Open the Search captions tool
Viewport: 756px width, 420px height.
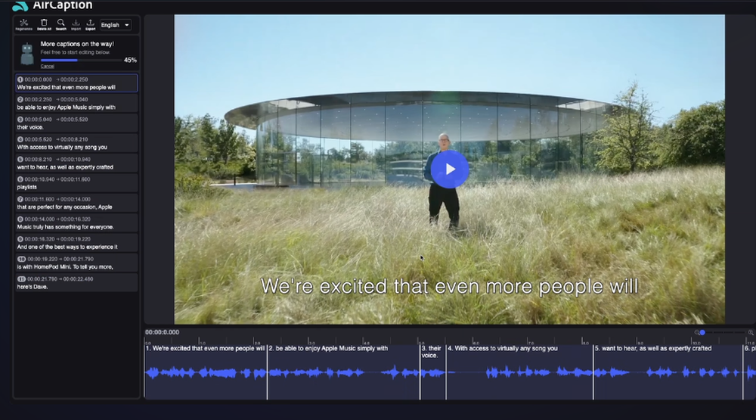60,25
